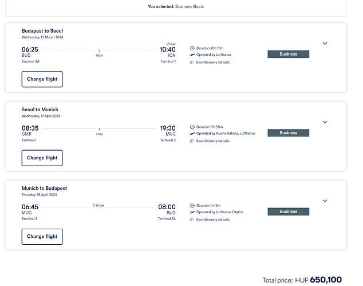Change the Seoul to Munich flight
This screenshot has height=286, width=363.
pyautogui.click(x=42, y=158)
